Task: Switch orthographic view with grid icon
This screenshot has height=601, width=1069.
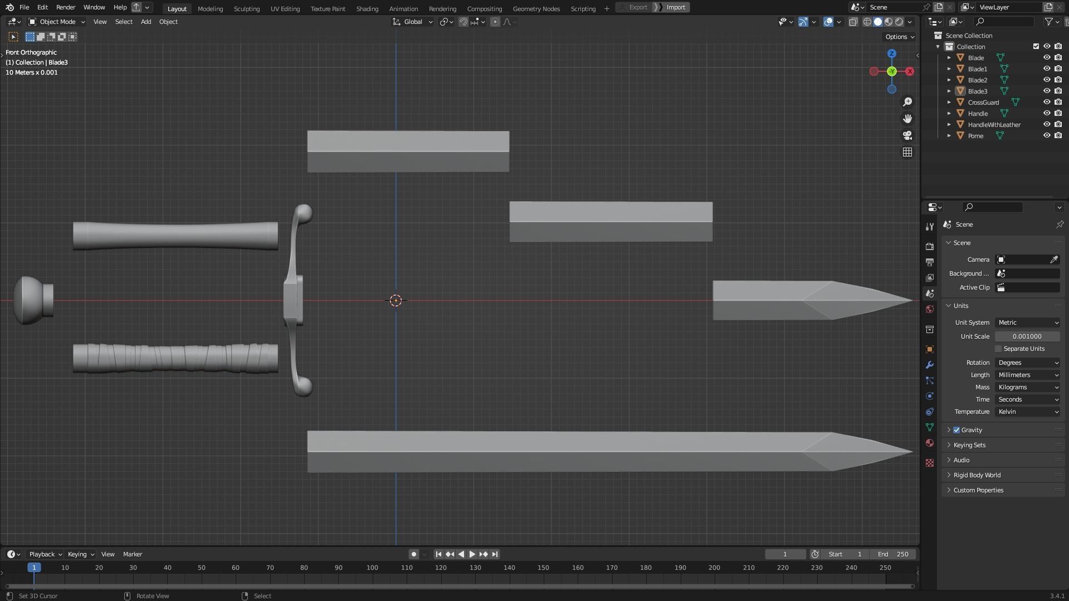Action: [907, 152]
